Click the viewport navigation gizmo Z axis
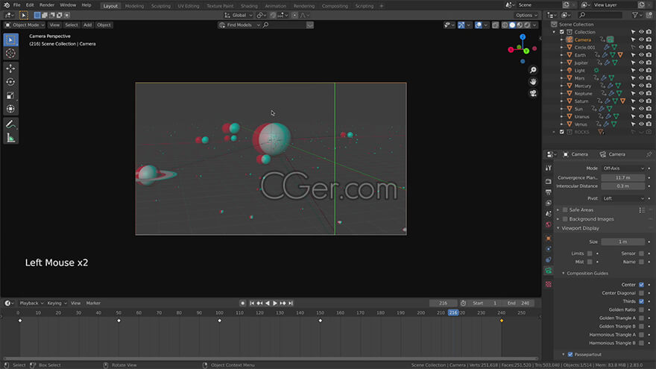The height and width of the screenshot is (369, 656). 523,37
